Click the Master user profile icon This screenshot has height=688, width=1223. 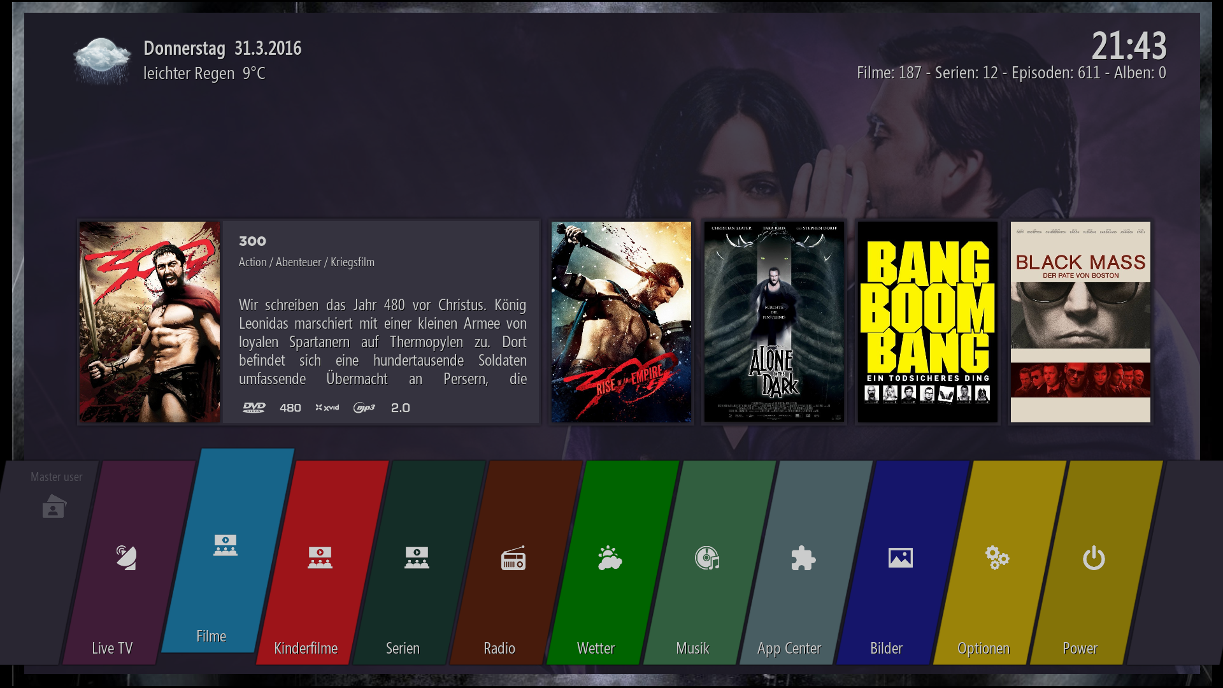click(x=54, y=507)
